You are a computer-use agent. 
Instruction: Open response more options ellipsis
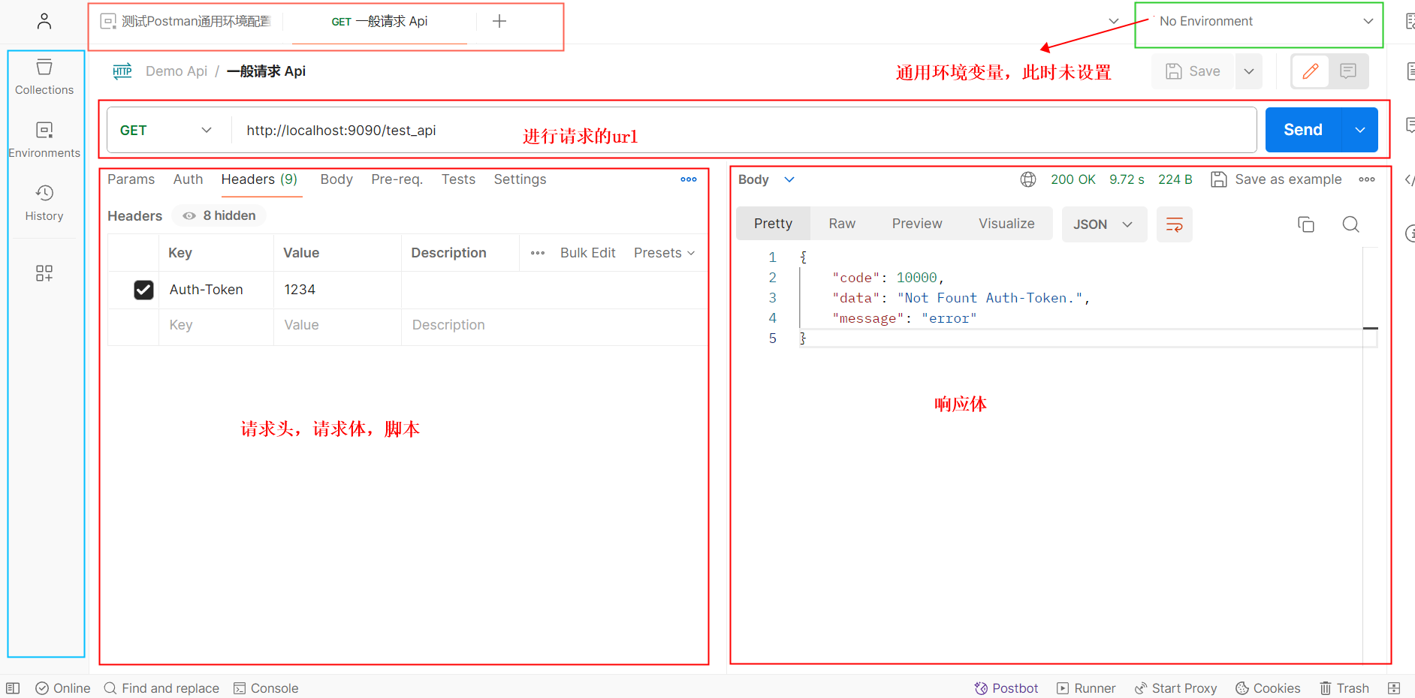point(1367,179)
